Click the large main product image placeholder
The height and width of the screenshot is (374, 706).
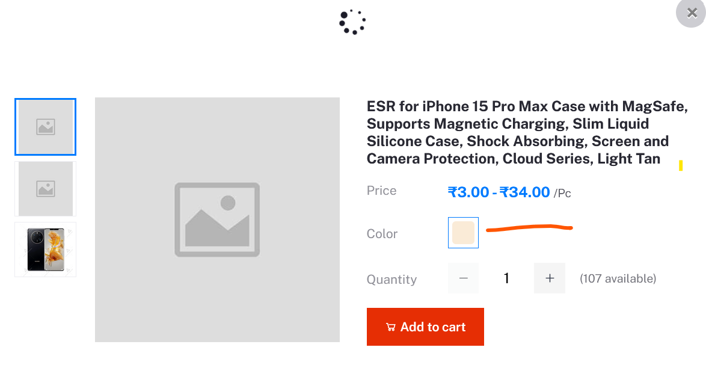pos(217,219)
